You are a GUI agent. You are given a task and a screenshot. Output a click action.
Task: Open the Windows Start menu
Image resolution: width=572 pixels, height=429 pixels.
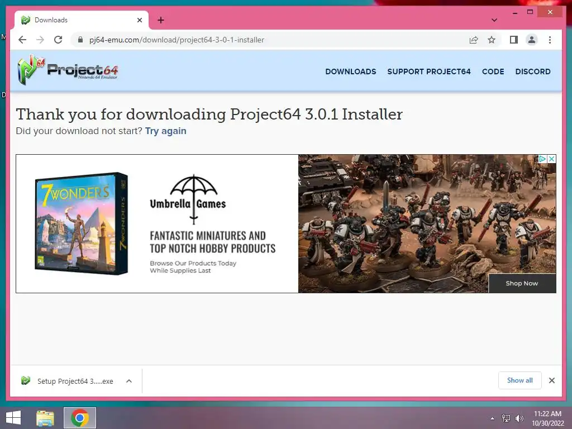pos(13,418)
